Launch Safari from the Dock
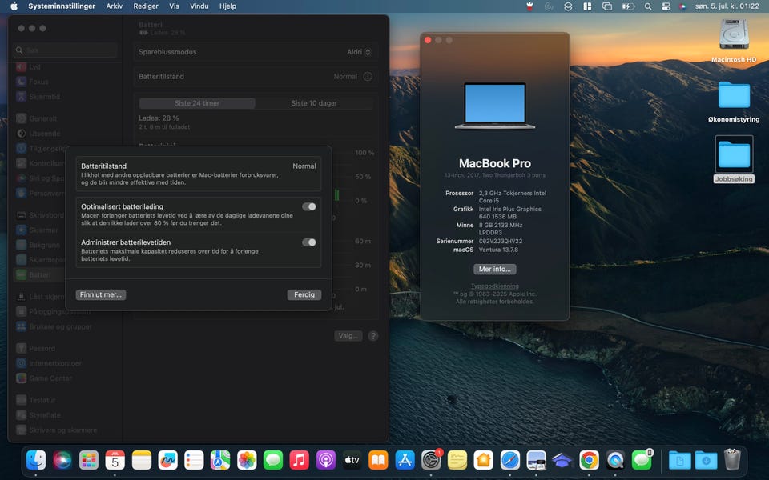This screenshot has width=769, height=480. pos(509,461)
